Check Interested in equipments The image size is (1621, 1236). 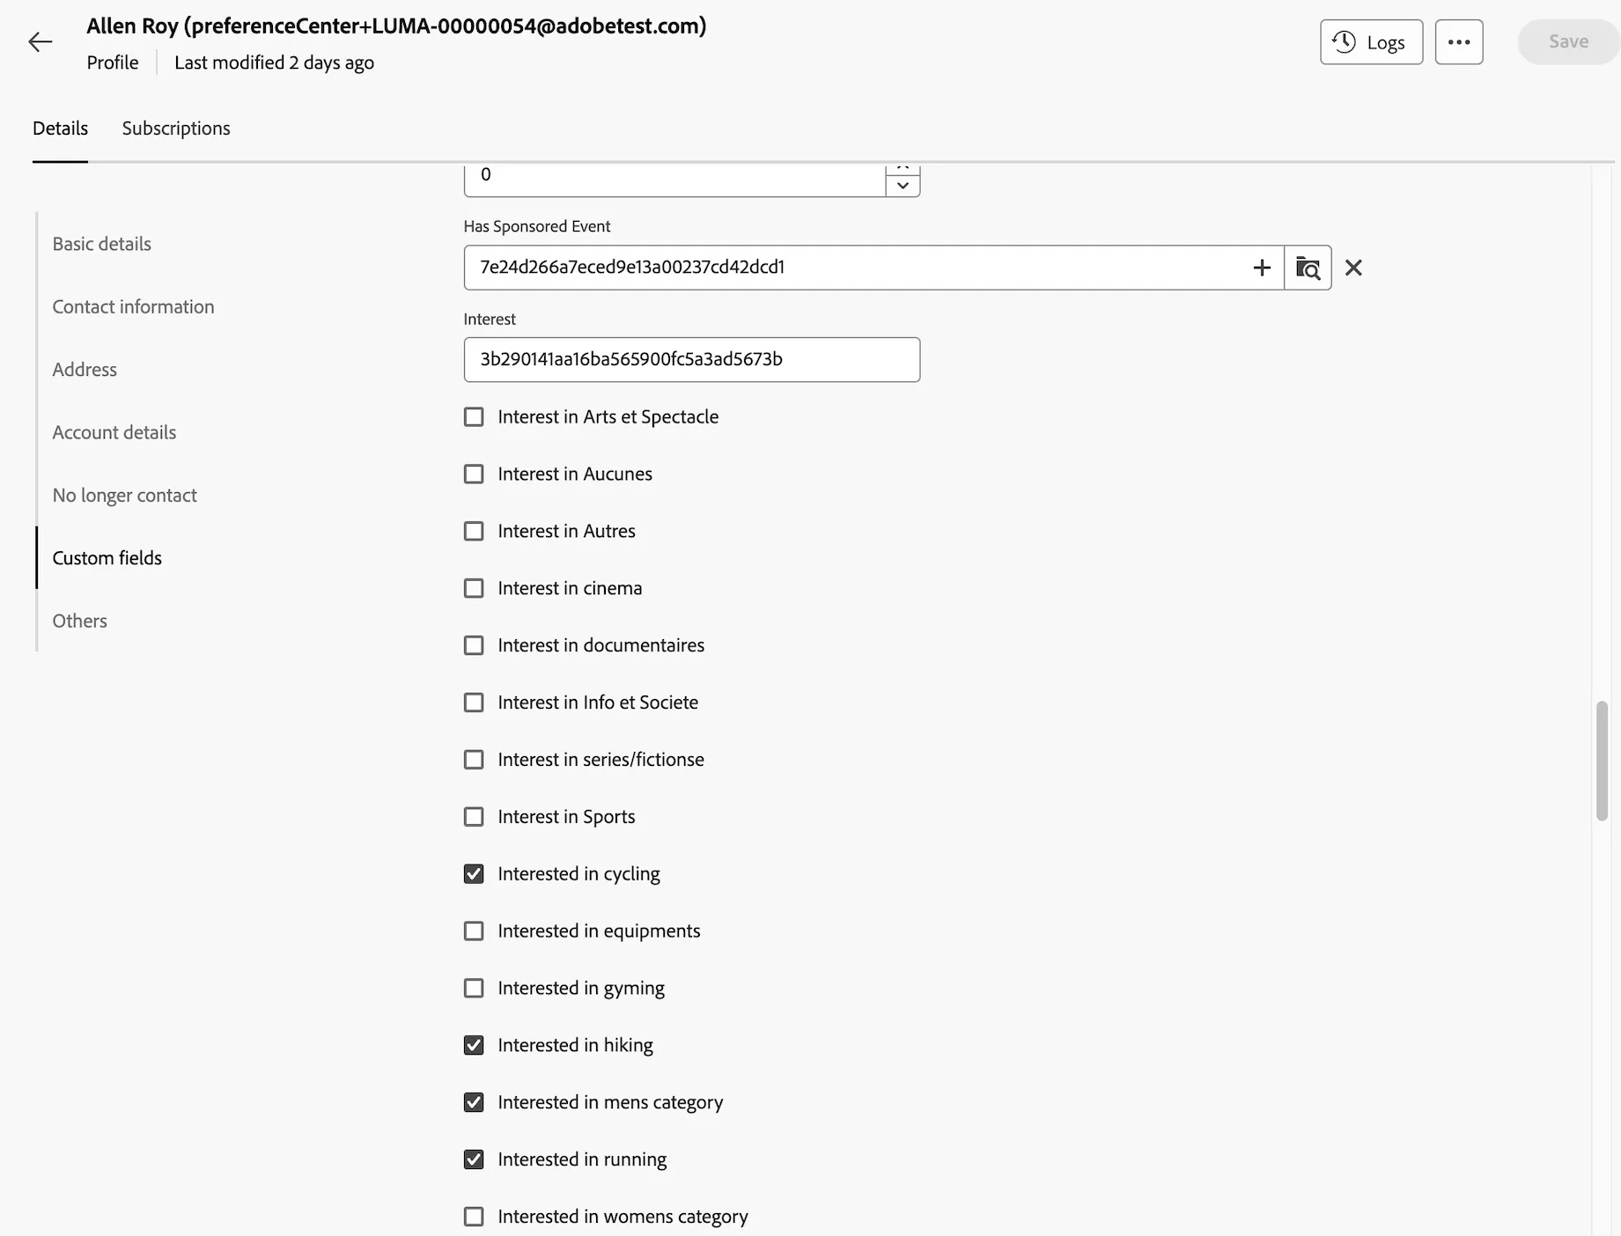(x=474, y=931)
